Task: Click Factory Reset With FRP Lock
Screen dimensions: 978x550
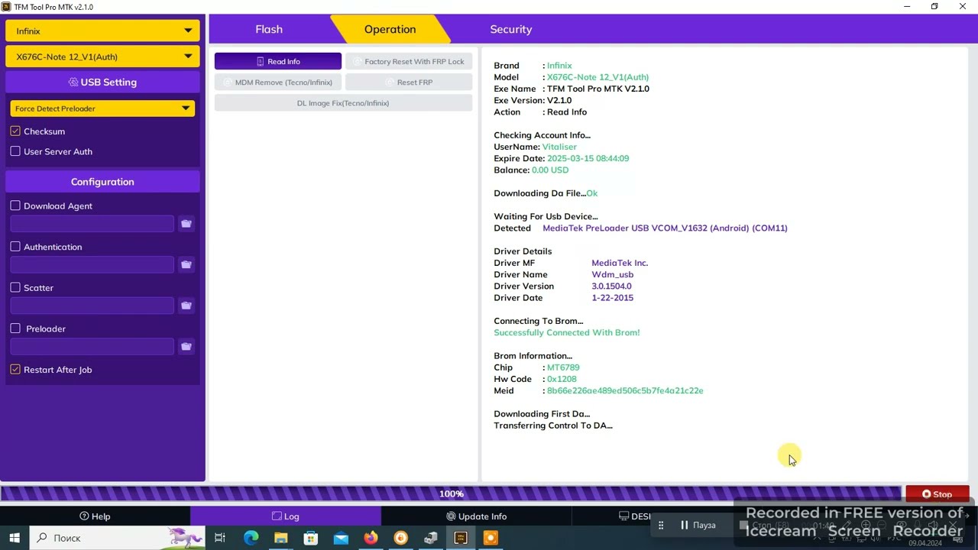Action: point(409,61)
